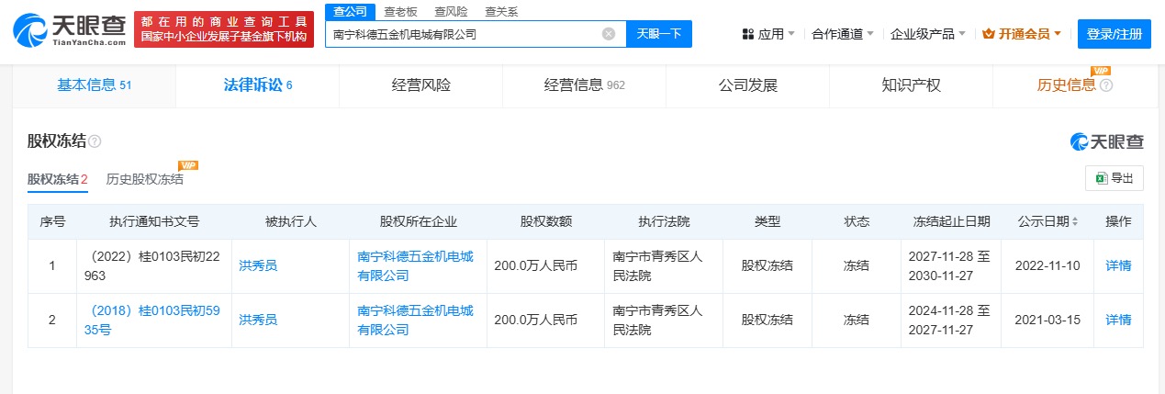Open 南宁科德五金机电城有限公司 link in row 2
Viewport: 1165px width, 394px height.
[416, 320]
